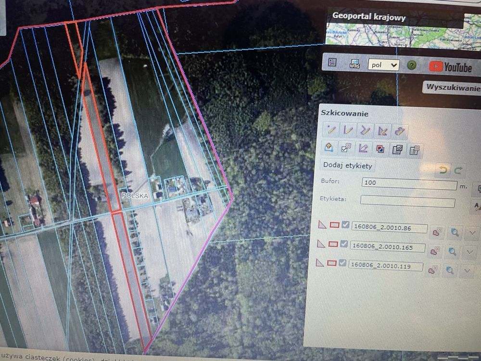
Task: Click the clear list icon with cross
Action: 415,150
